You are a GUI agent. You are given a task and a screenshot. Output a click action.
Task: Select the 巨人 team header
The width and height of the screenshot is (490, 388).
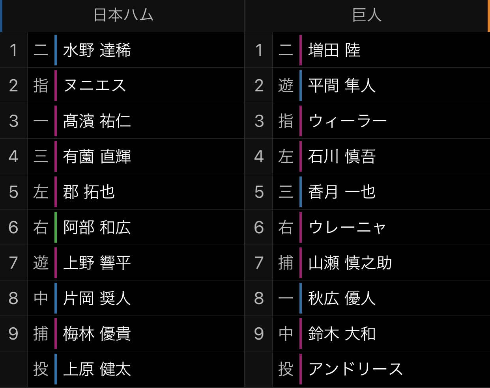(x=367, y=15)
